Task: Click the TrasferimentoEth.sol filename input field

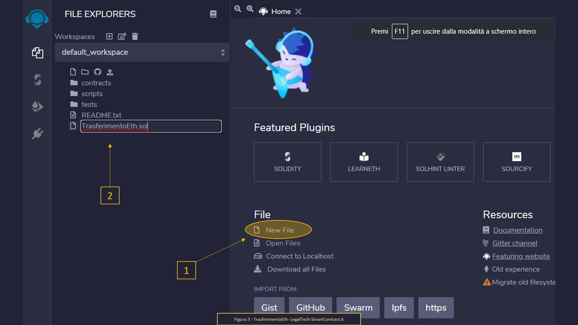Action: pyautogui.click(x=151, y=126)
